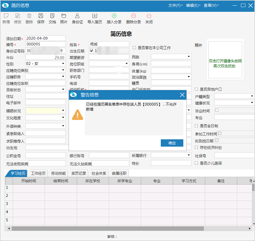Open the 婚姻状况 dropdown
255x241 pixels.
click(63, 110)
